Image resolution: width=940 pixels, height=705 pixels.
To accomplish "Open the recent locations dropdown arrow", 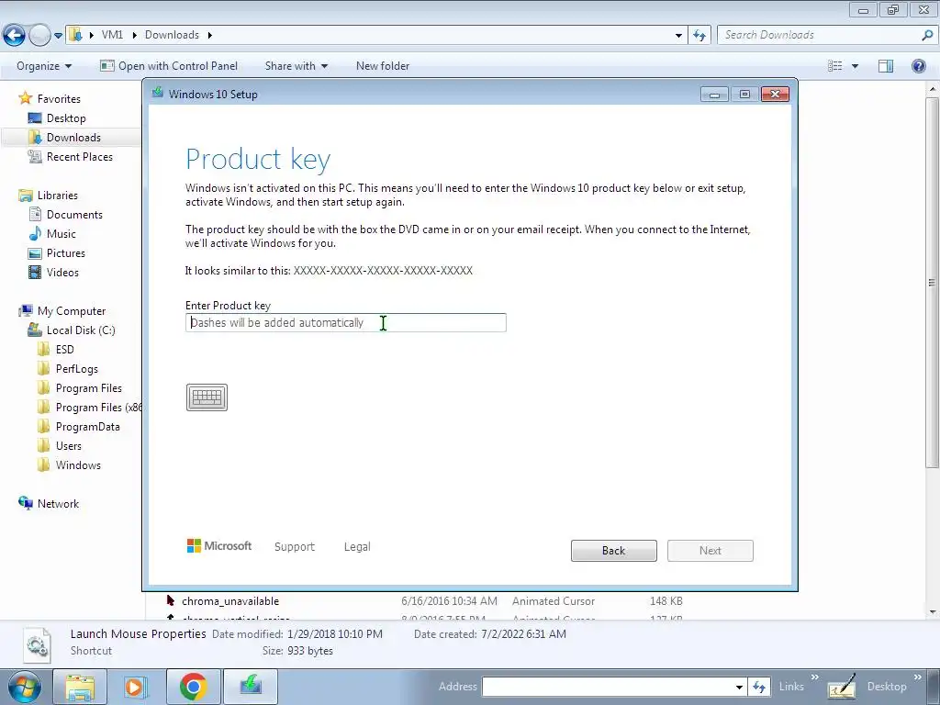I will [x=58, y=36].
